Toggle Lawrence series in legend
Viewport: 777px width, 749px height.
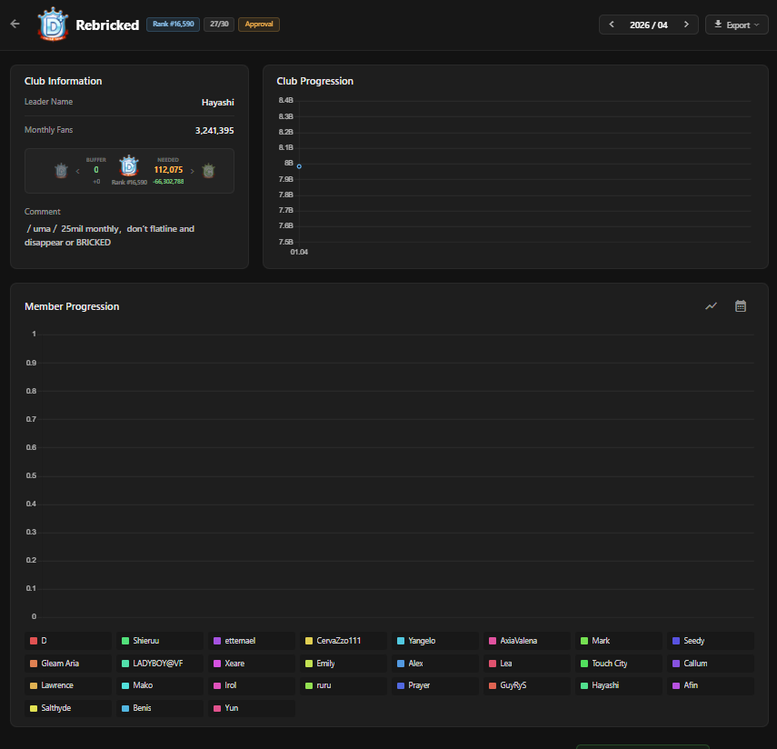(x=67, y=685)
